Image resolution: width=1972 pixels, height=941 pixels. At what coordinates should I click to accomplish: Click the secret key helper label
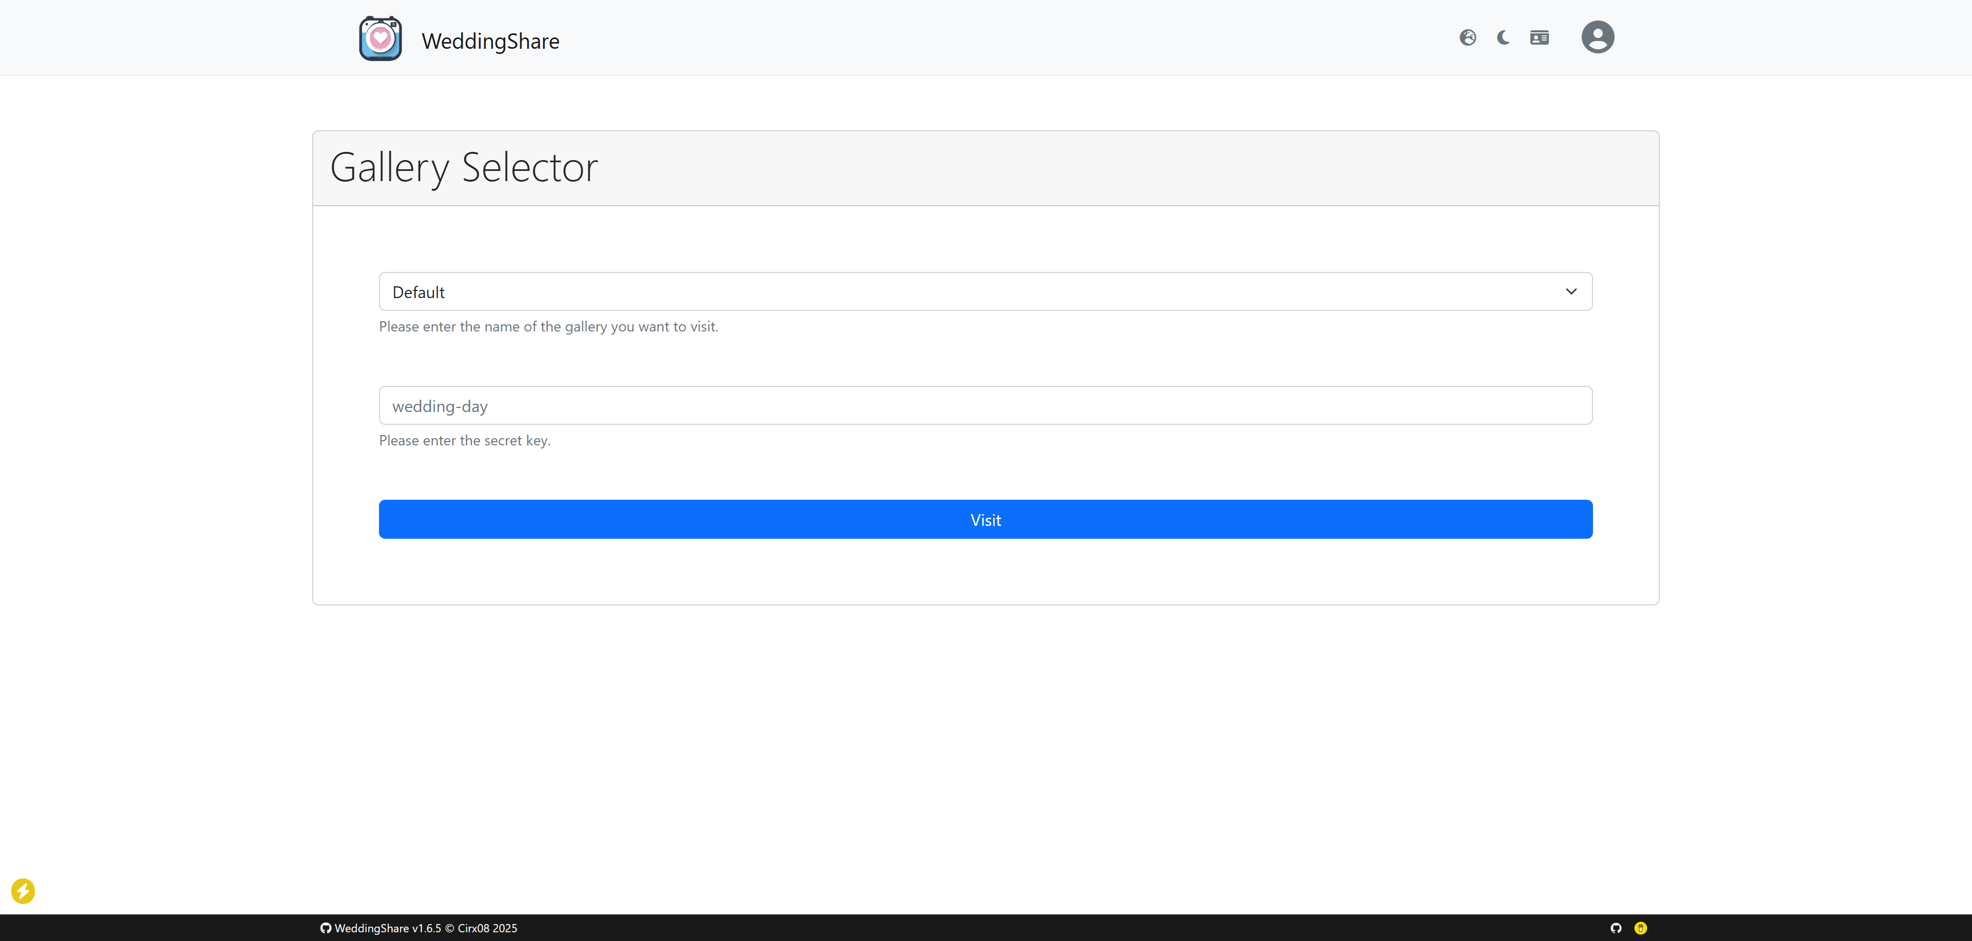(x=465, y=440)
